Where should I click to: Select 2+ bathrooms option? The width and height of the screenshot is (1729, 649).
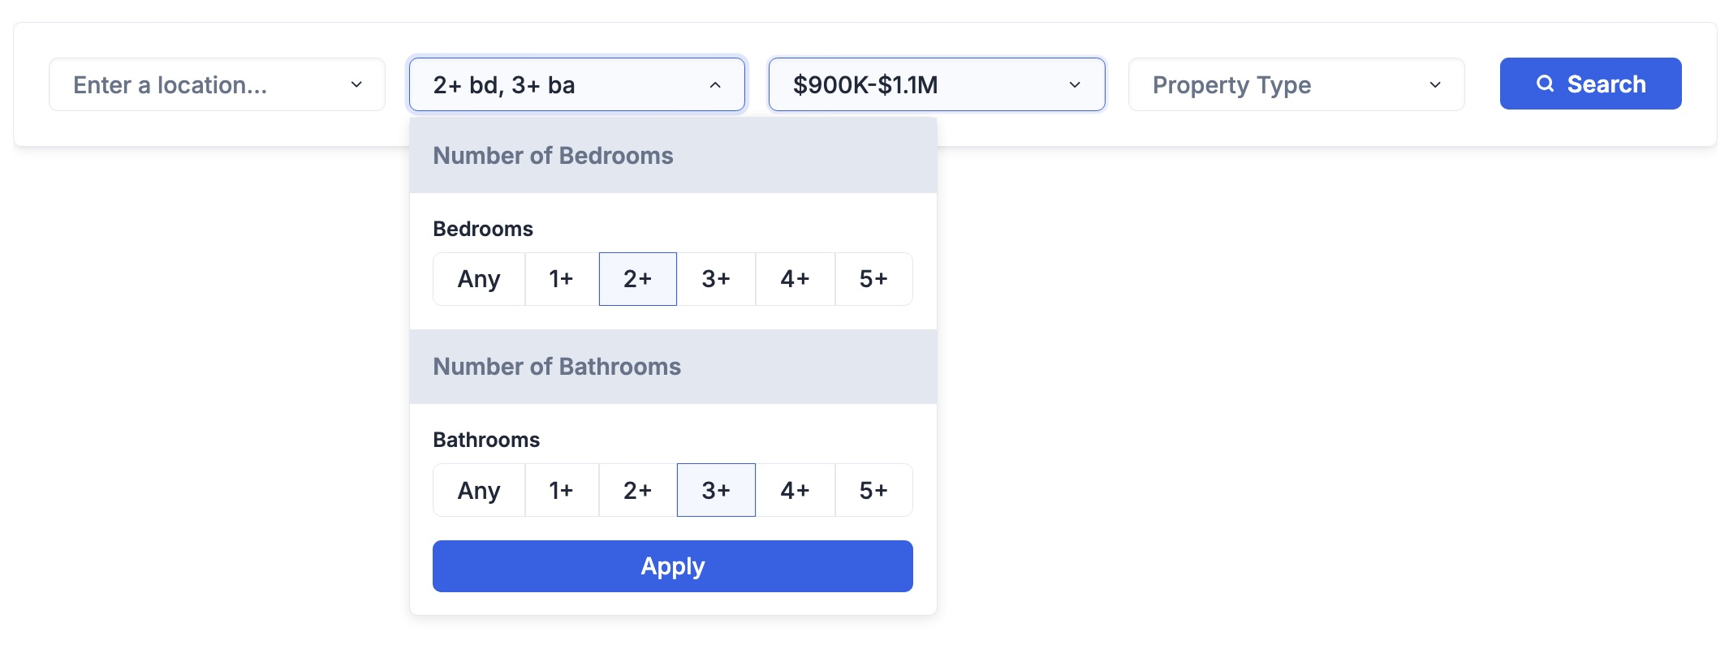pyautogui.click(x=638, y=490)
